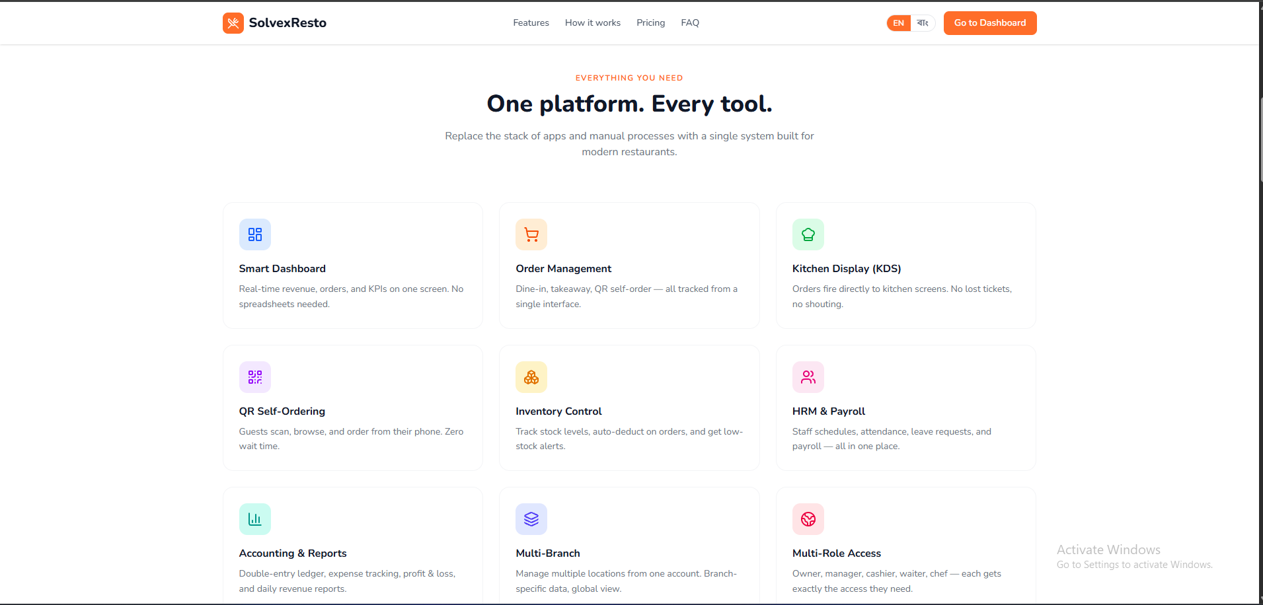Click the Dine-in, takeaway description text
The image size is (1263, 605).
coord(627,297)
